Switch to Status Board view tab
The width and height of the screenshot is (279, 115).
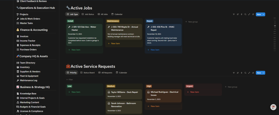coord(87,72)
